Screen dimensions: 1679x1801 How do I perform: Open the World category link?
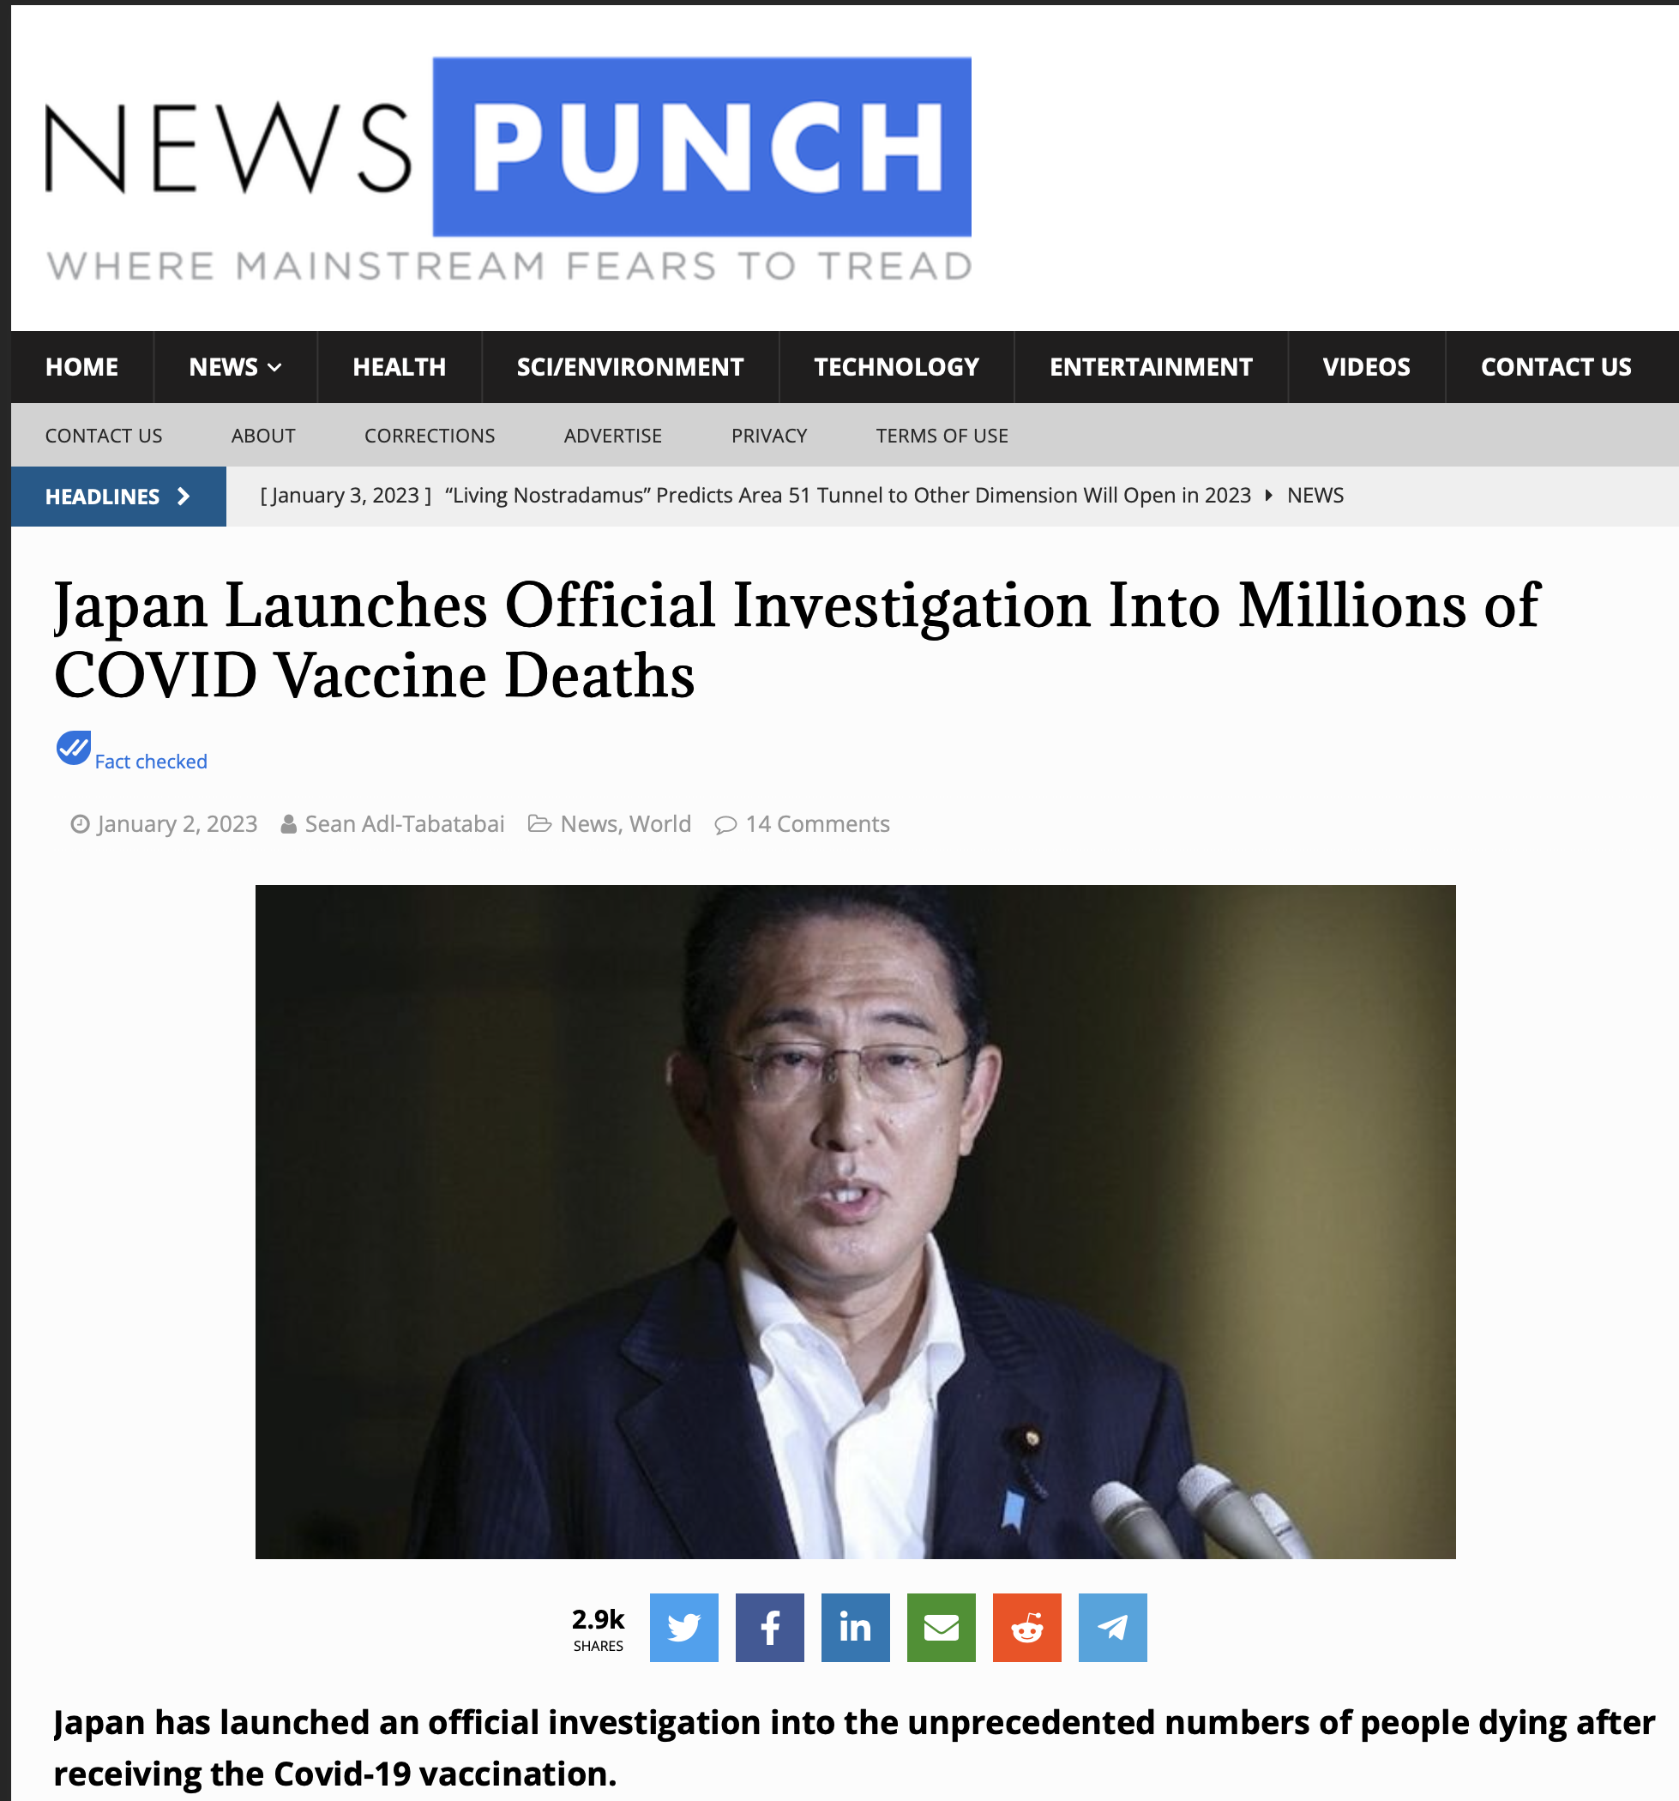click(x=660, y=823)
